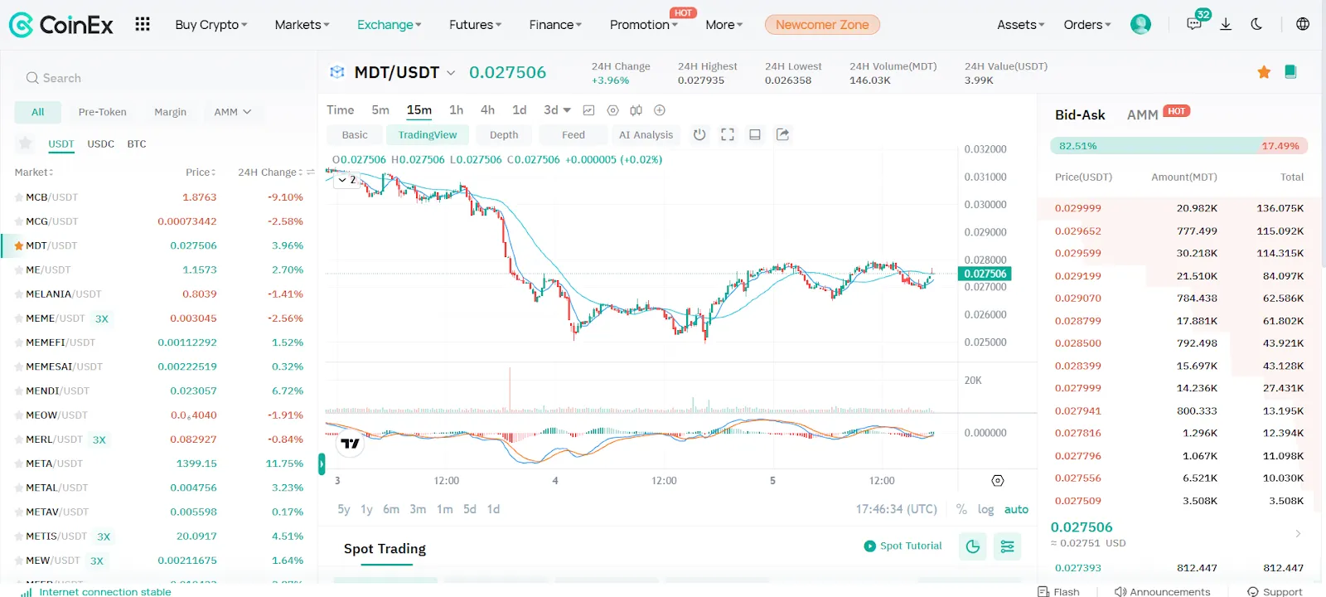This screenshot has height=597, width=1326.
Task: Click the bid-ask ratio bar
Action: (x=1179, y=146)
